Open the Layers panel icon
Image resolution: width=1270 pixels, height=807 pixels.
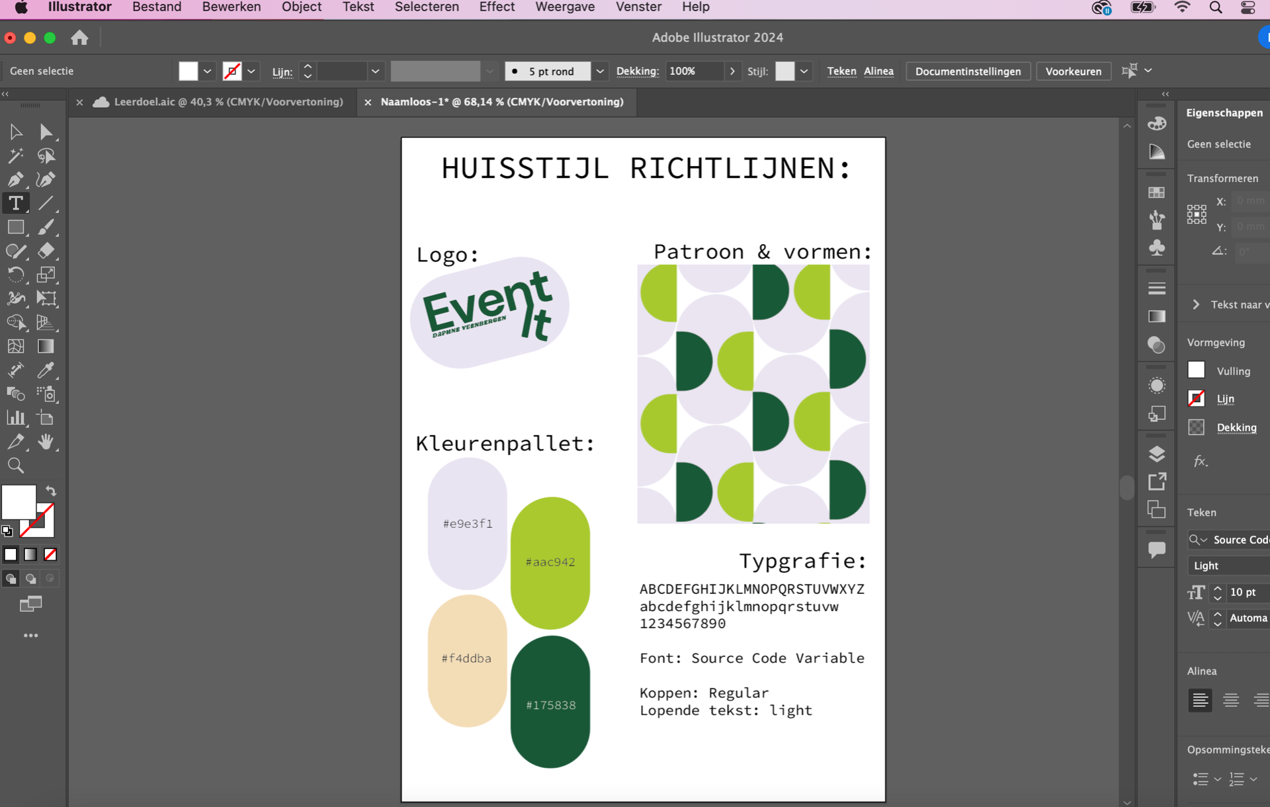pyautogui.click(x=1156, y=454)
